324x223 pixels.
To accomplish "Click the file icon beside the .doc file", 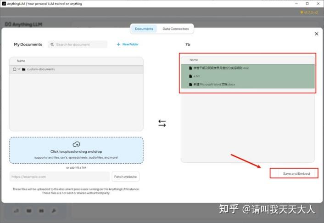I will click(x=190, y=68).
